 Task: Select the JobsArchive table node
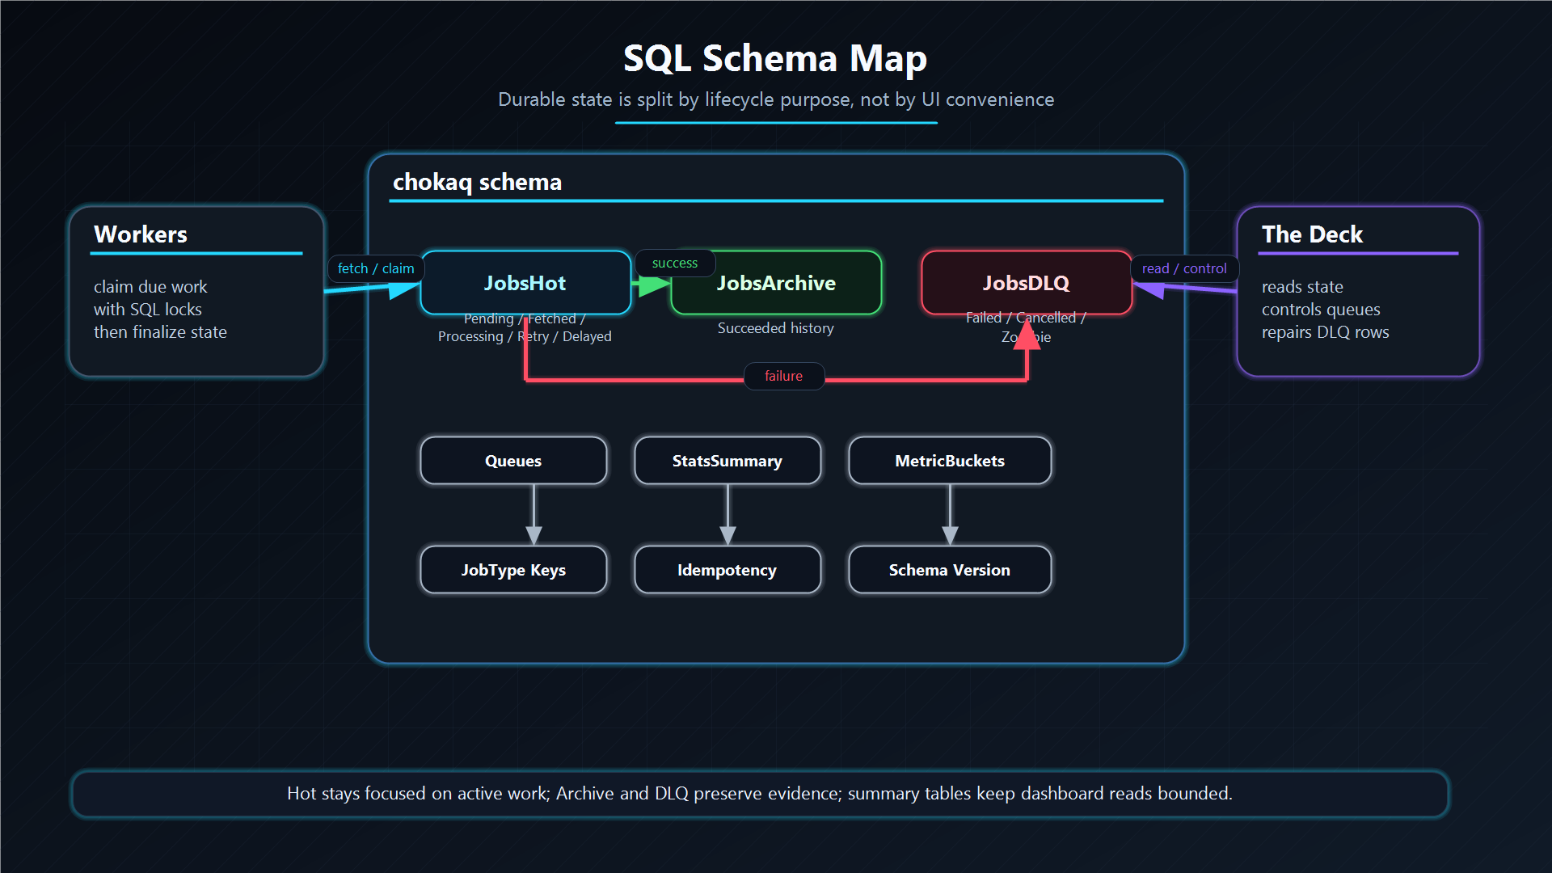pos(776,283)
